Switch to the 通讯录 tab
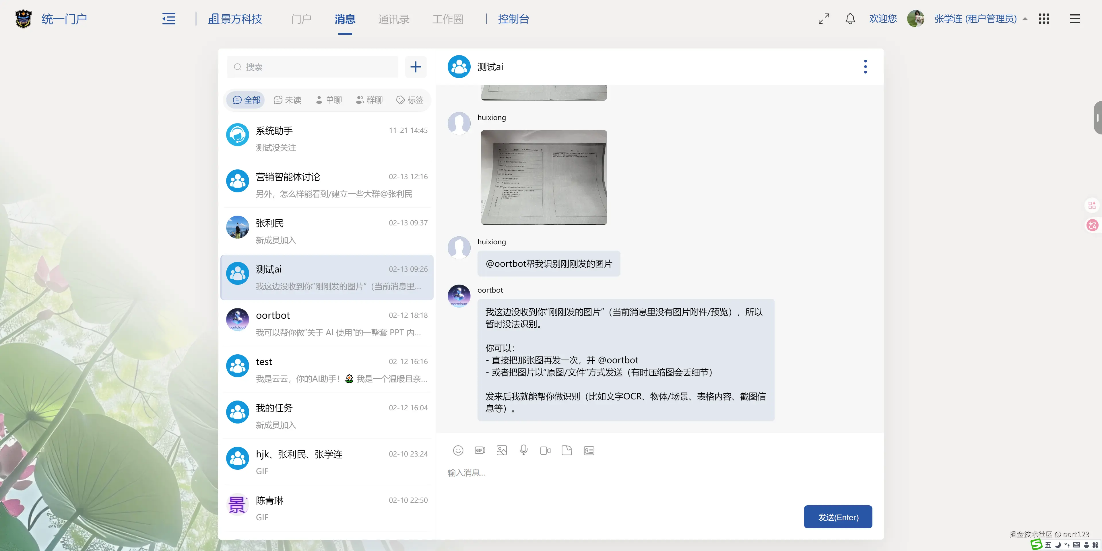 click(393, 19)
